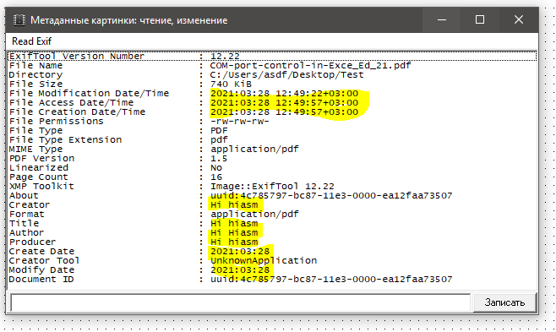The height and width of the screenshot is (332, 556).
Task: Select the Producer row
Action: 272,242
